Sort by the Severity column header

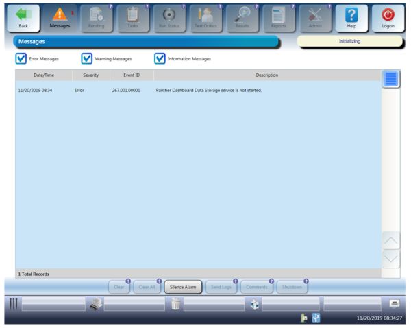pos(92,75)
